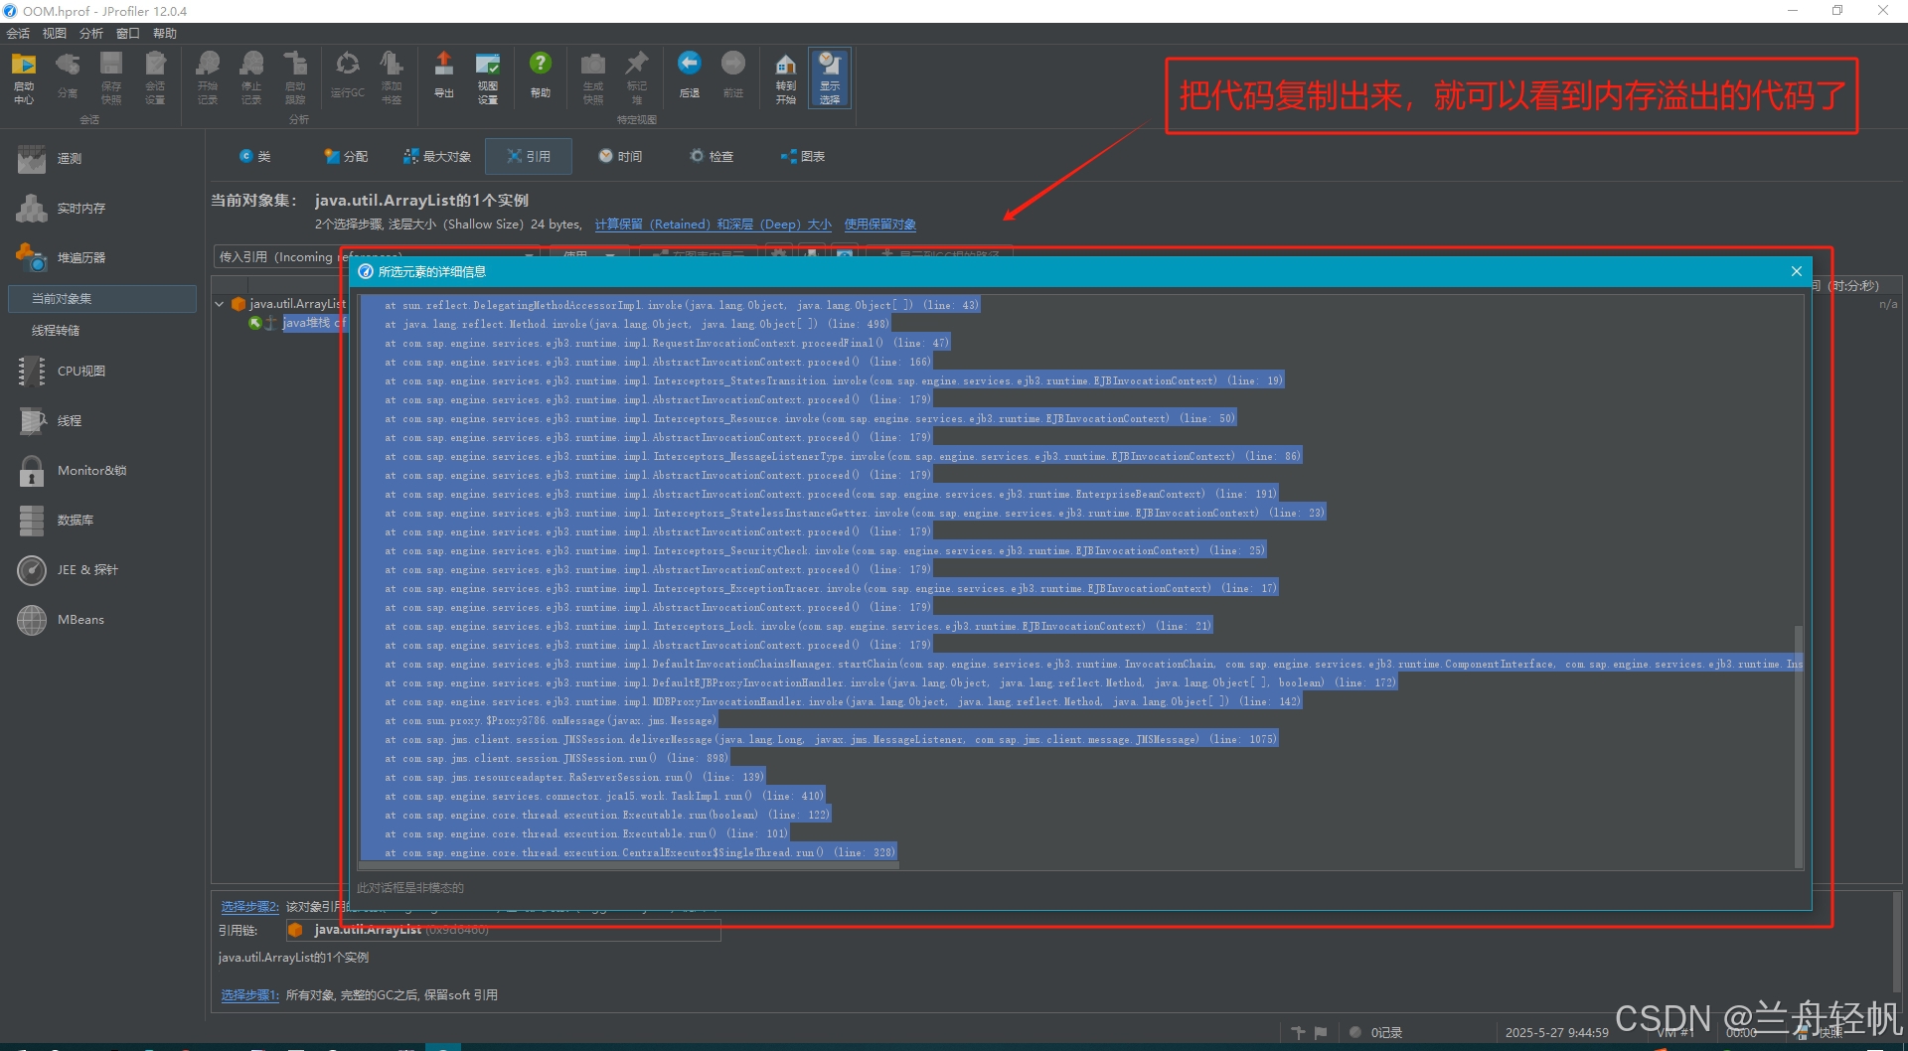Click the 启动跟踪 start tracking icon
Screen dimensions: 1908x1051
(x=295, y=77)
